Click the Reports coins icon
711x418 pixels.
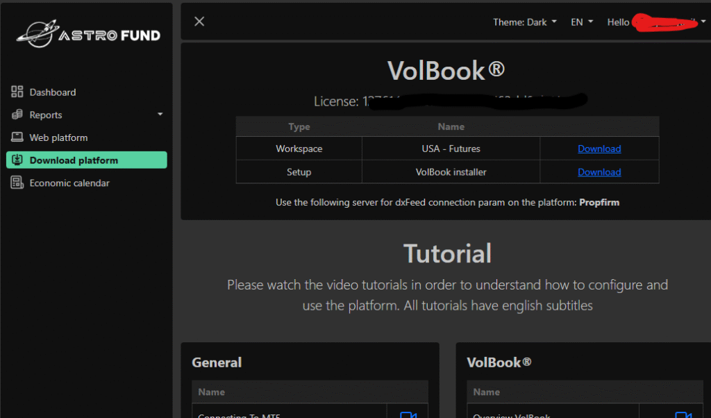(x=17, y=115)
